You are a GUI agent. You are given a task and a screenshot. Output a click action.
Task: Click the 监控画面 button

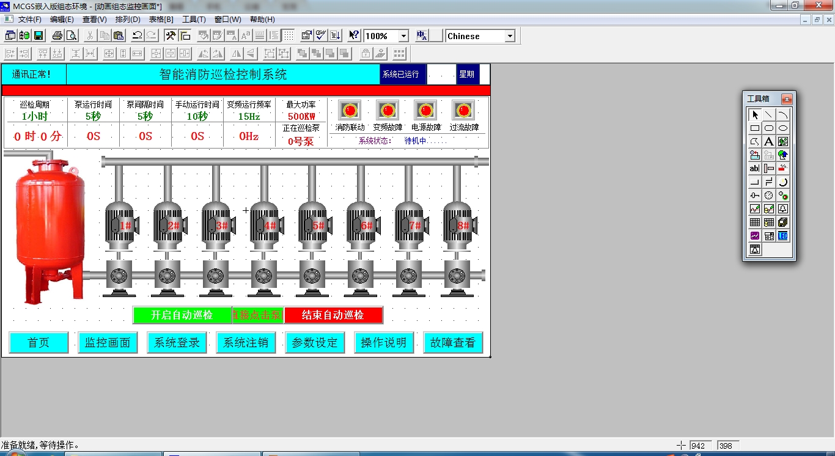108,343
